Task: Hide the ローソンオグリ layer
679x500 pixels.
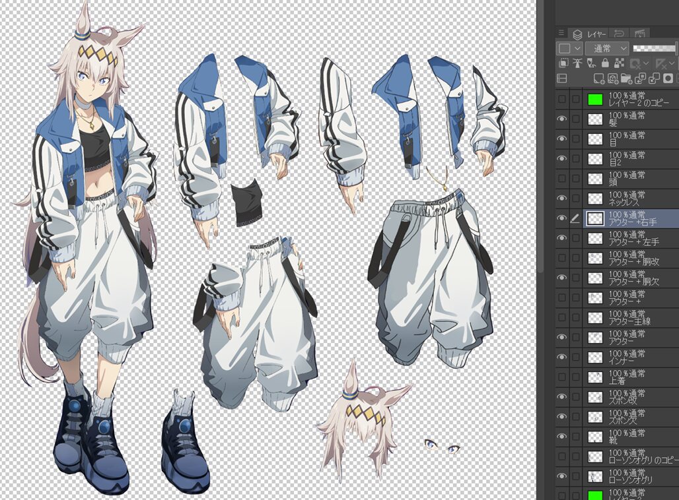Action: coord(561,476)
